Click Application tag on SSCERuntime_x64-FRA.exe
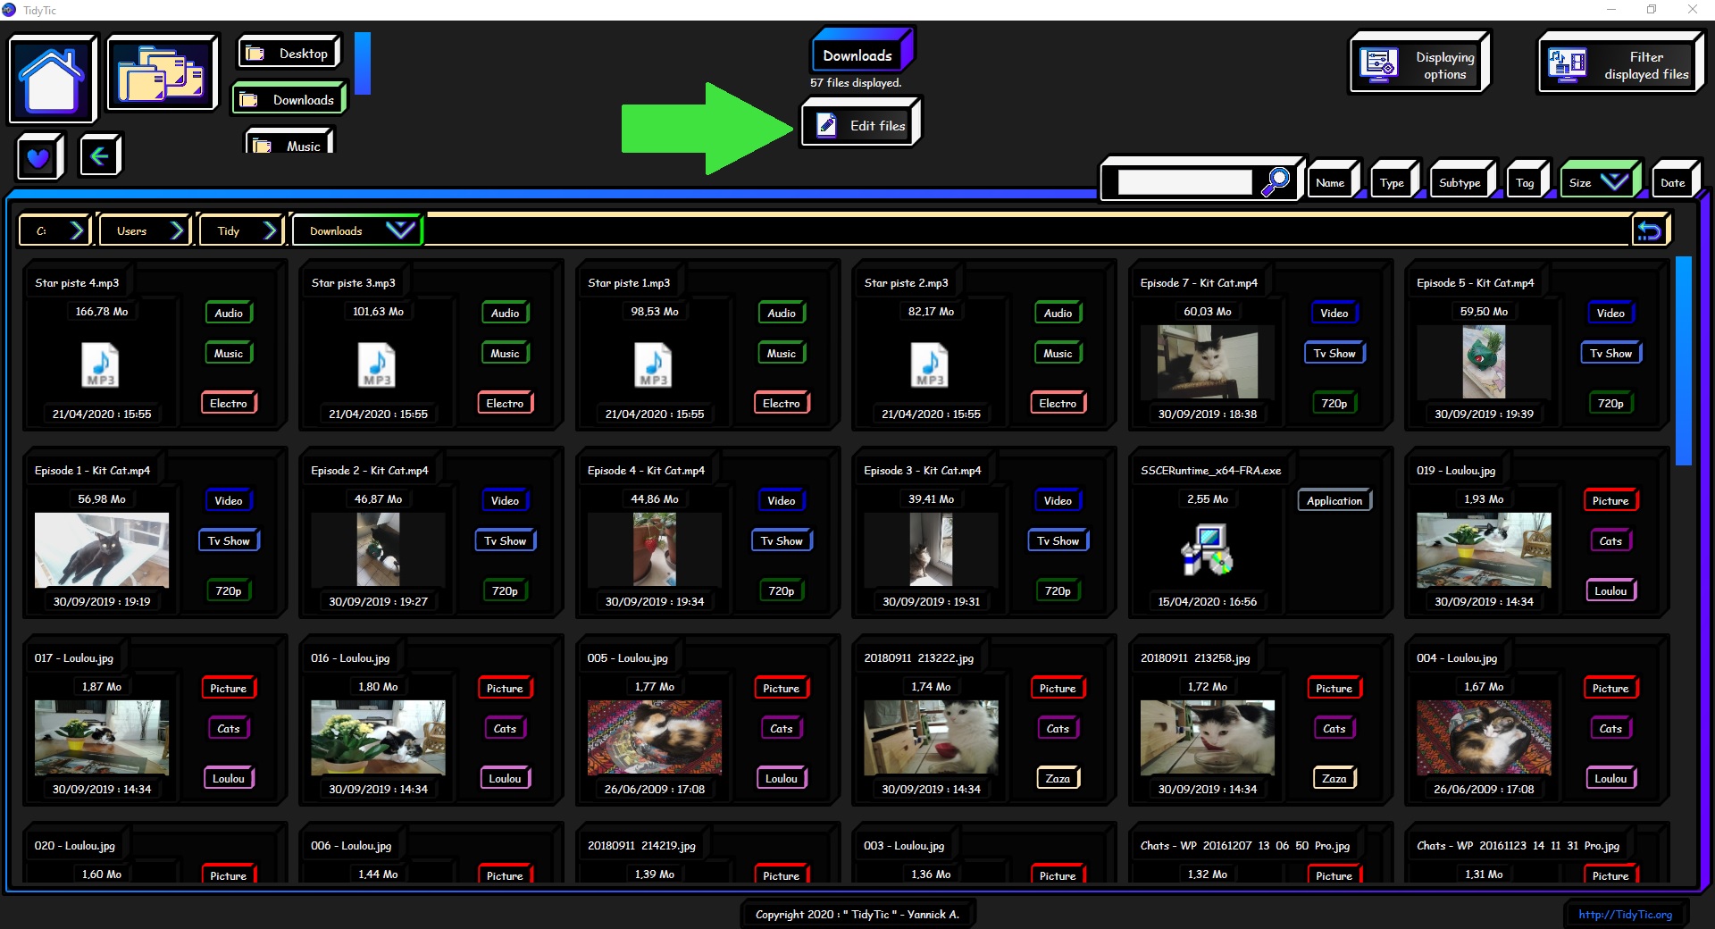 (1334, 500)
